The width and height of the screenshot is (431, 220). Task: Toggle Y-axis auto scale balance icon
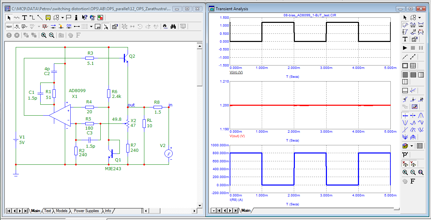413,164
